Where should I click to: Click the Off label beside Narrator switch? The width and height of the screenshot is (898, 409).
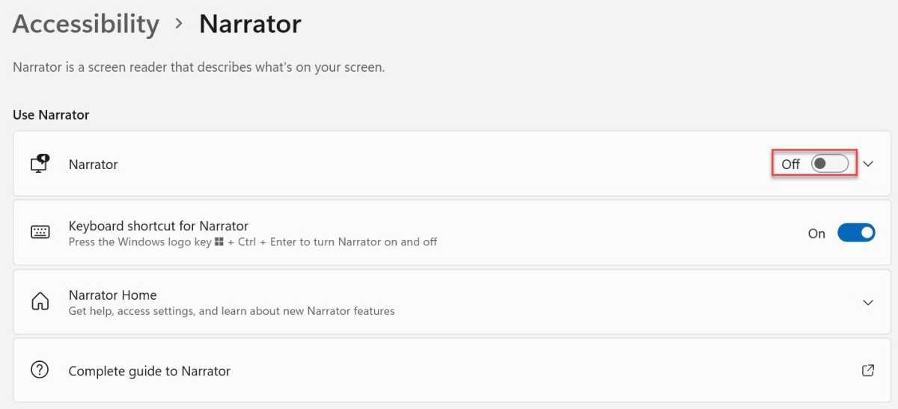click(791, 164)
